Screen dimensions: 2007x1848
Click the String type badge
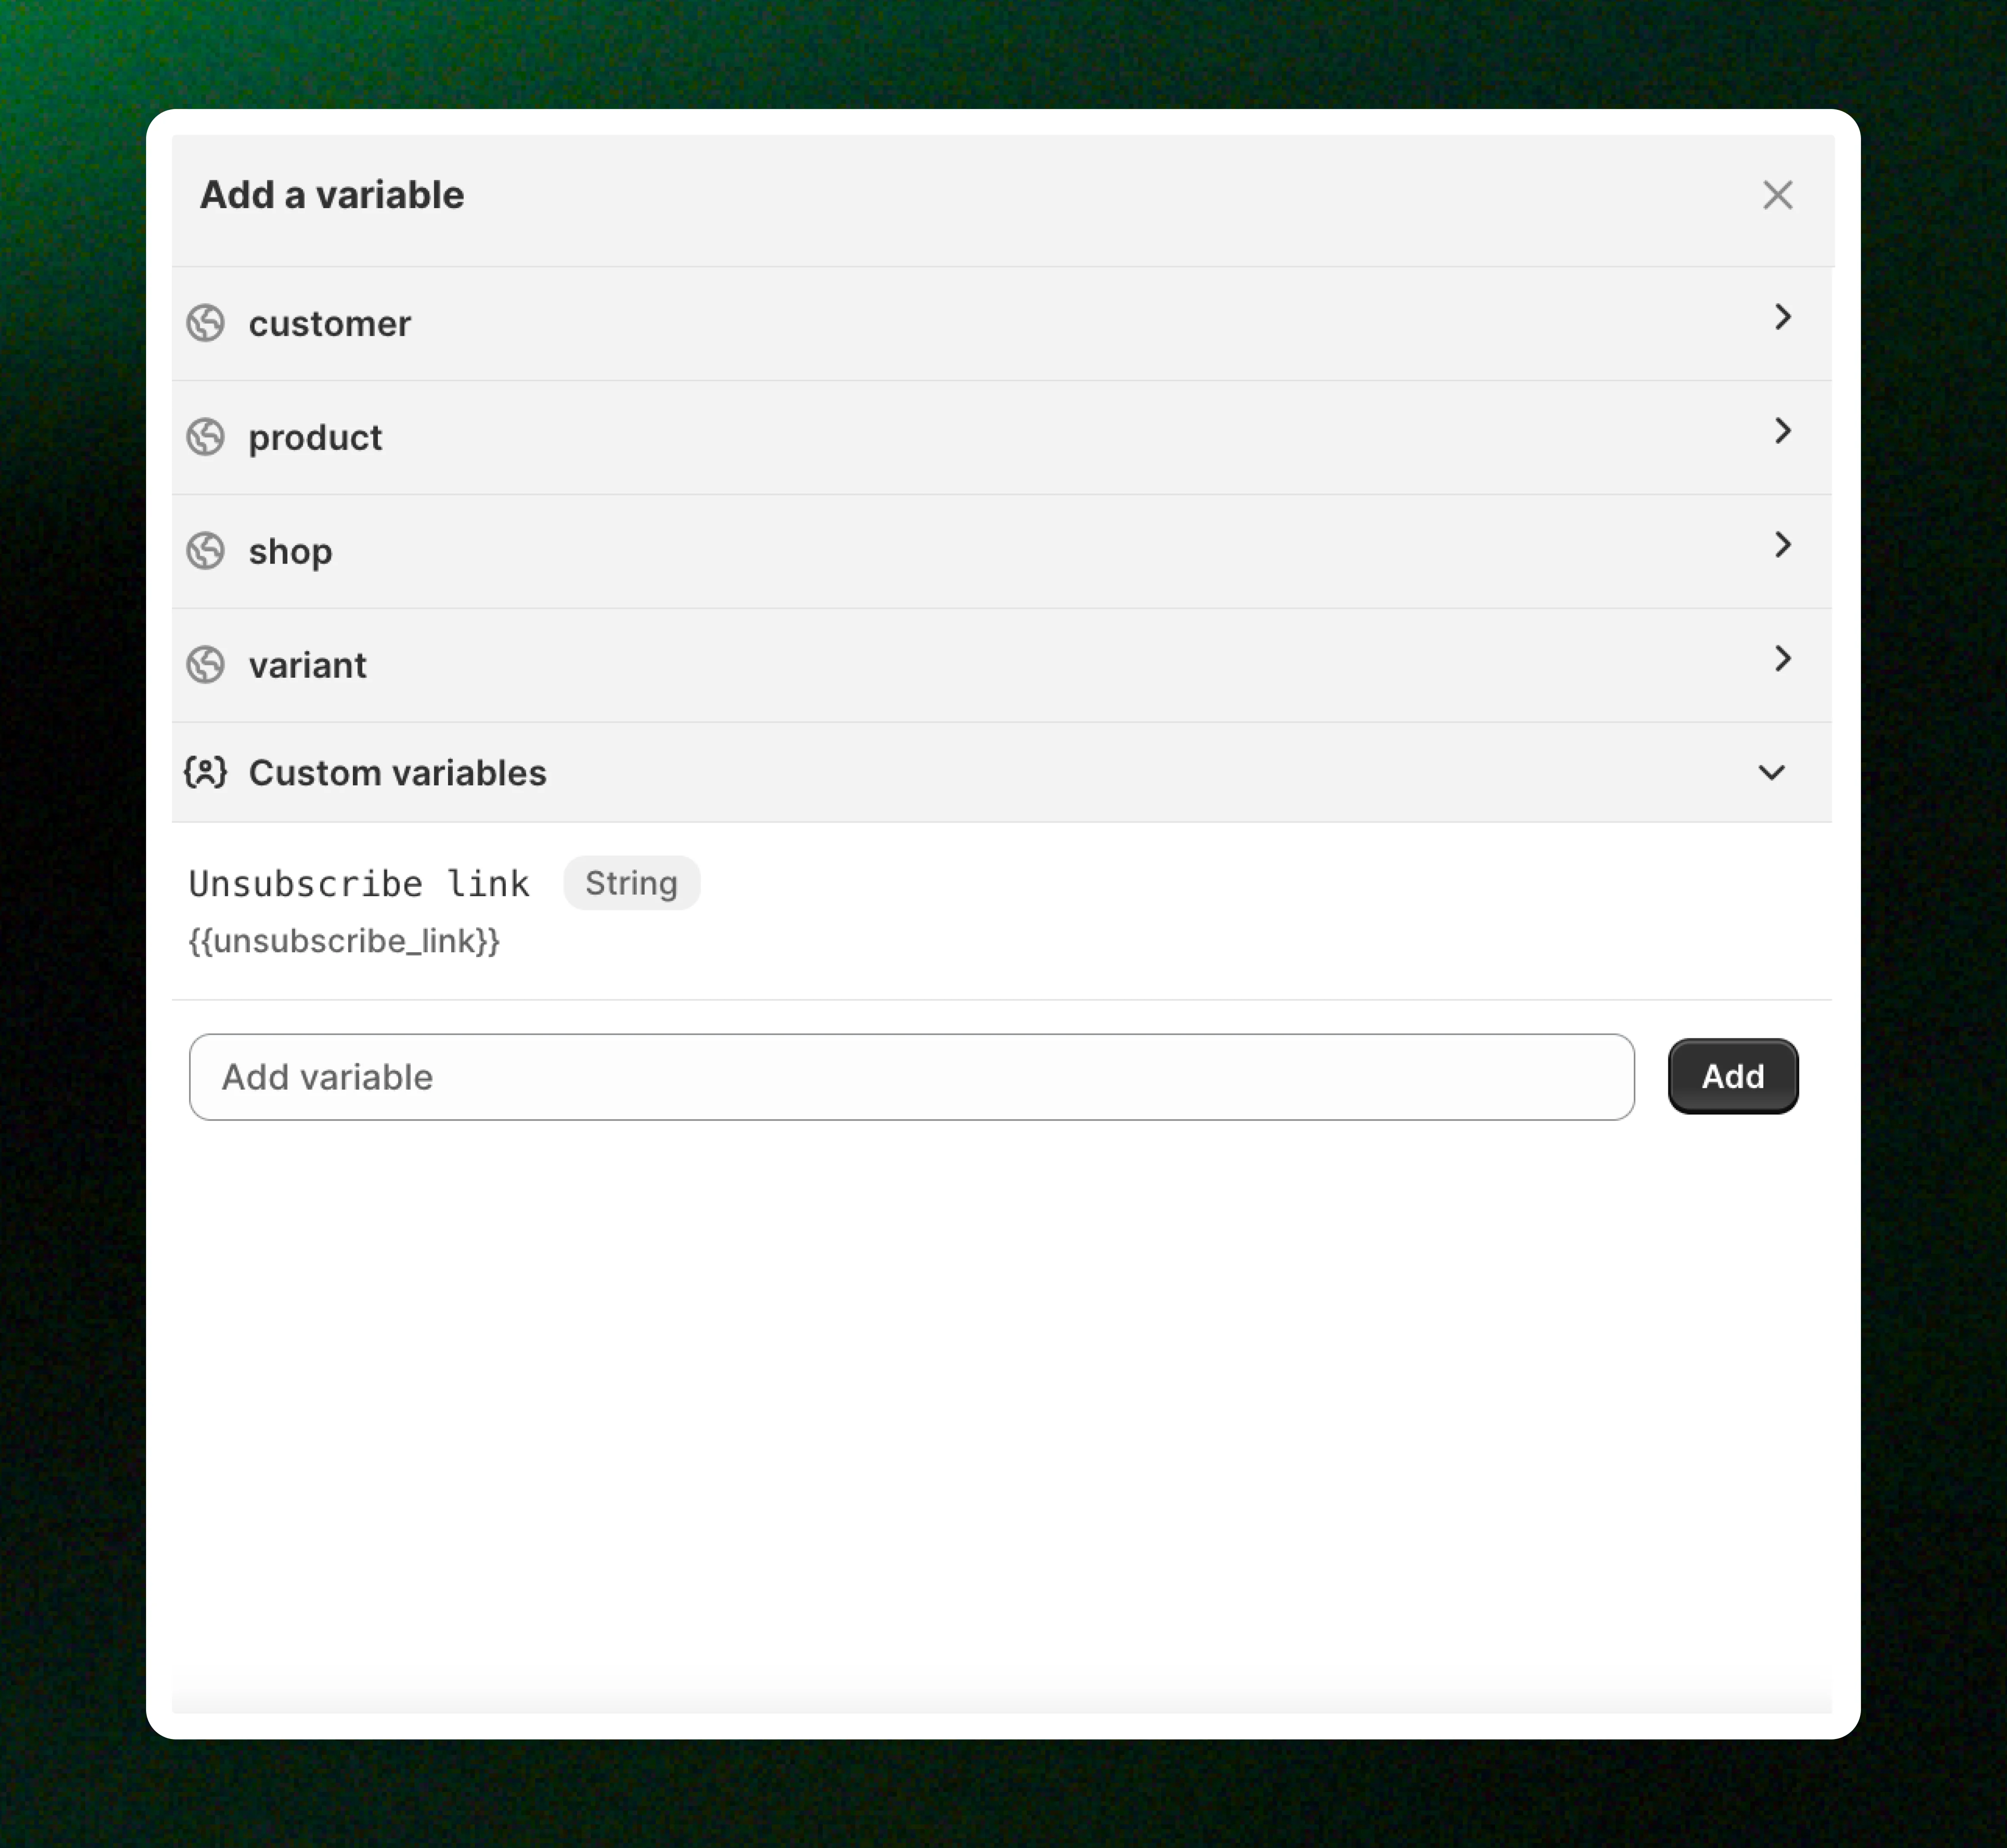point(631,883)
